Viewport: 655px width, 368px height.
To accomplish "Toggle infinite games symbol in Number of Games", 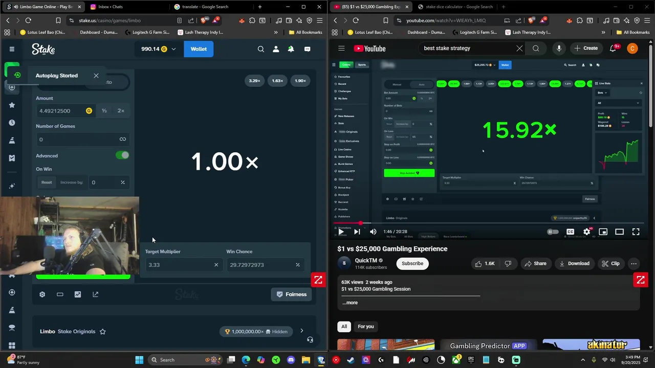I will pyautogui.click(x=123, y=140).
